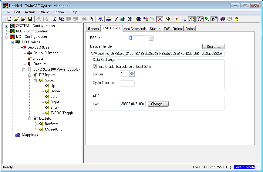This screenshot has width=263, height=172.
Task: Click the mouse toolbar icon
Action: [91, 19]
